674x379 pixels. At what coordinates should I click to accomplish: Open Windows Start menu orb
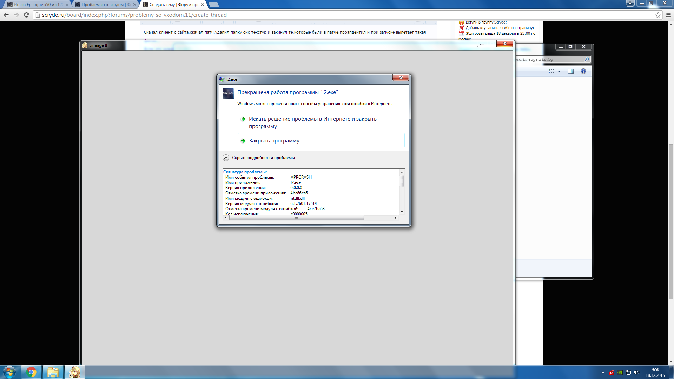click(x=9, y=372)
